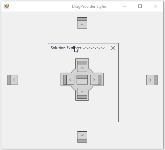165x150 pixels.
Task: Close the Solution Explorer panel
Action: point(113,48)
